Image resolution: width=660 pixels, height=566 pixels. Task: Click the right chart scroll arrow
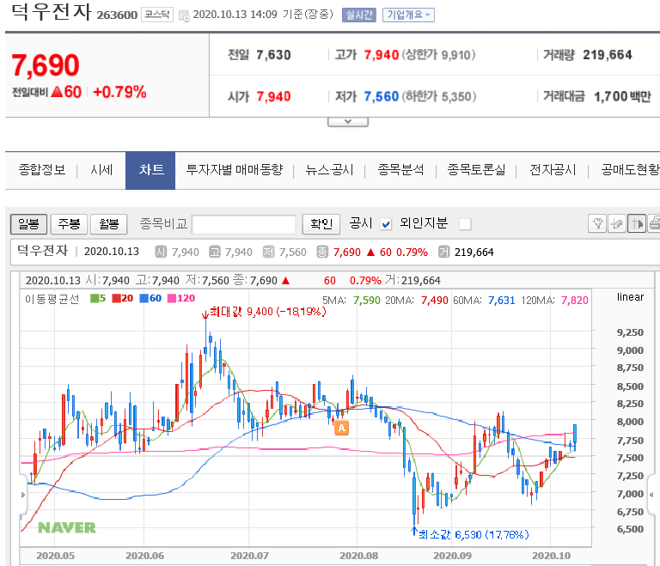[x=651, y=495]
